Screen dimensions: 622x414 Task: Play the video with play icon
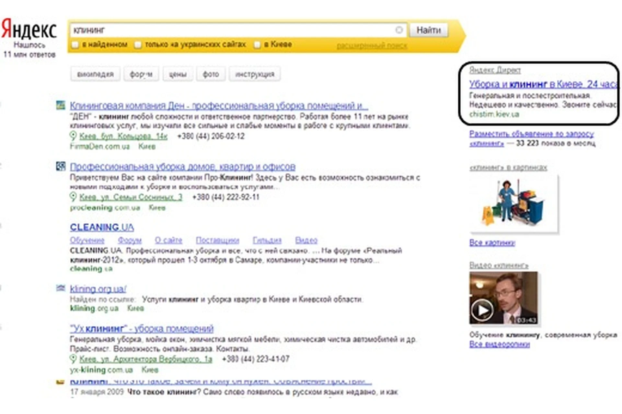pyautogui.click(x=482, y=310)
